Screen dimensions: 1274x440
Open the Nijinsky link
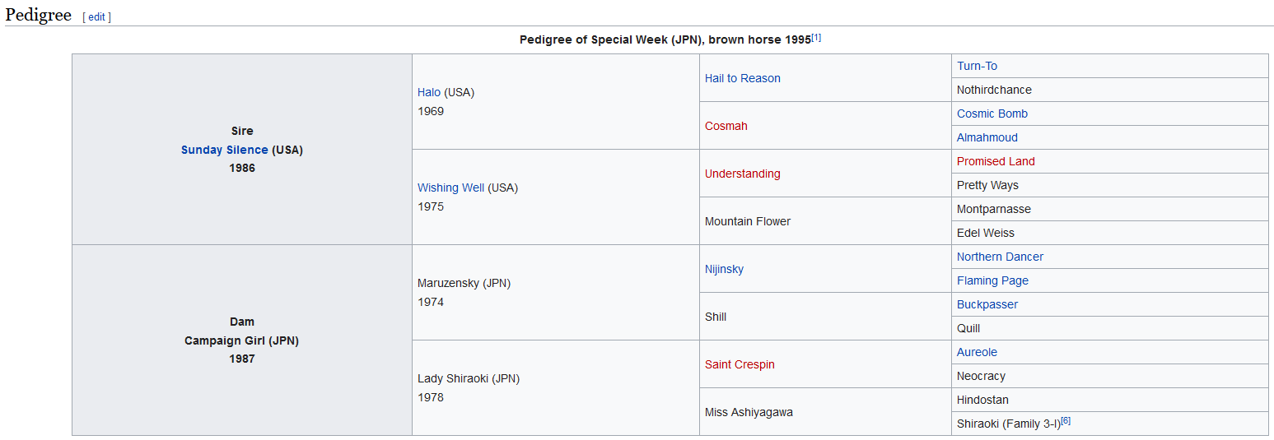tap(724, 269)
